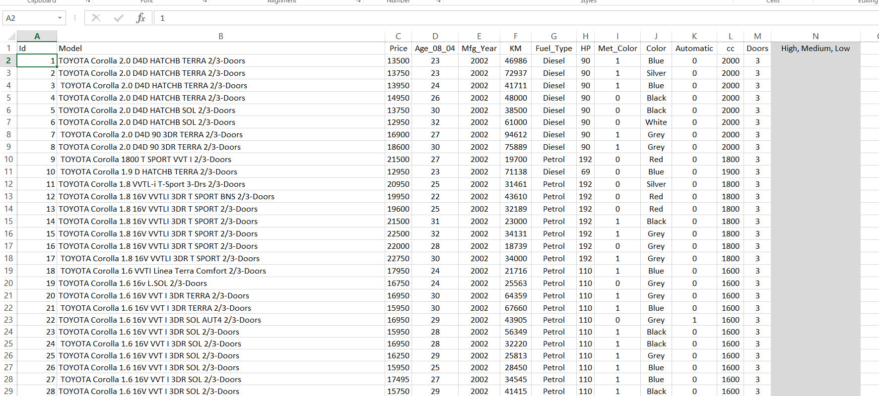The image size is (879, 396).
Task: Select cc cell 1900
Action: [x=731, y=171]
